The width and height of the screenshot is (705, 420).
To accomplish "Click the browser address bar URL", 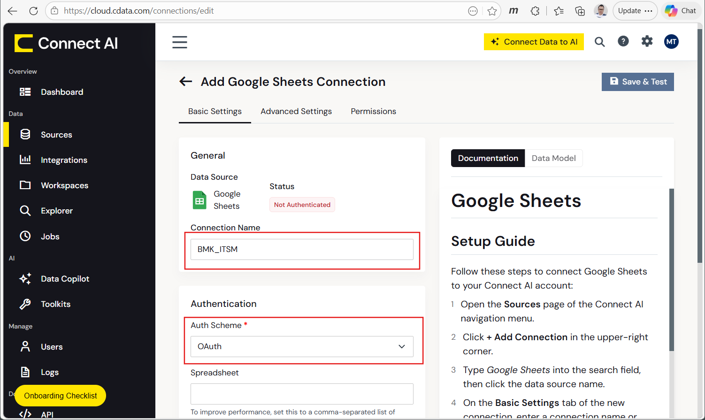I will pos(139,11).
